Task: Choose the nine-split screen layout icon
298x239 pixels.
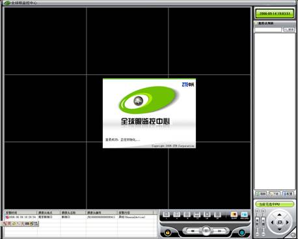Action: (x=187, y=214)
